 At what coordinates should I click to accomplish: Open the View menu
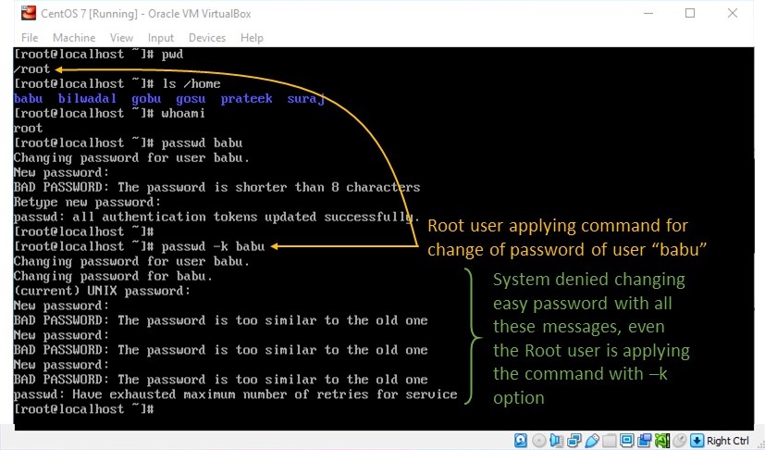click(x=121, y=38)
